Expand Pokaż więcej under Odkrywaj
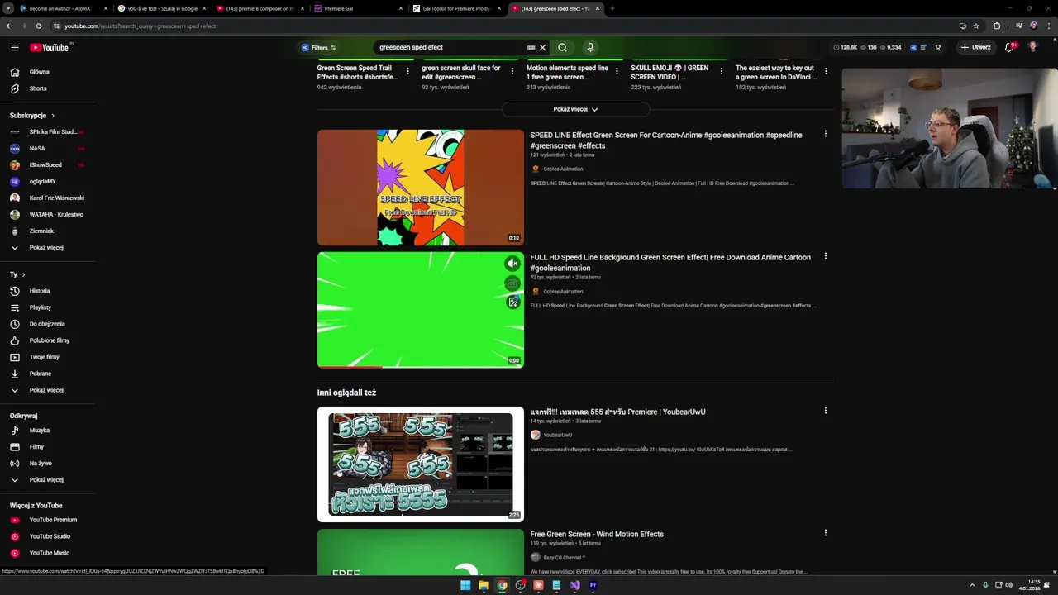Image resolution: width=1058 pixels, height=595 pixels. (x=46, y=479)
